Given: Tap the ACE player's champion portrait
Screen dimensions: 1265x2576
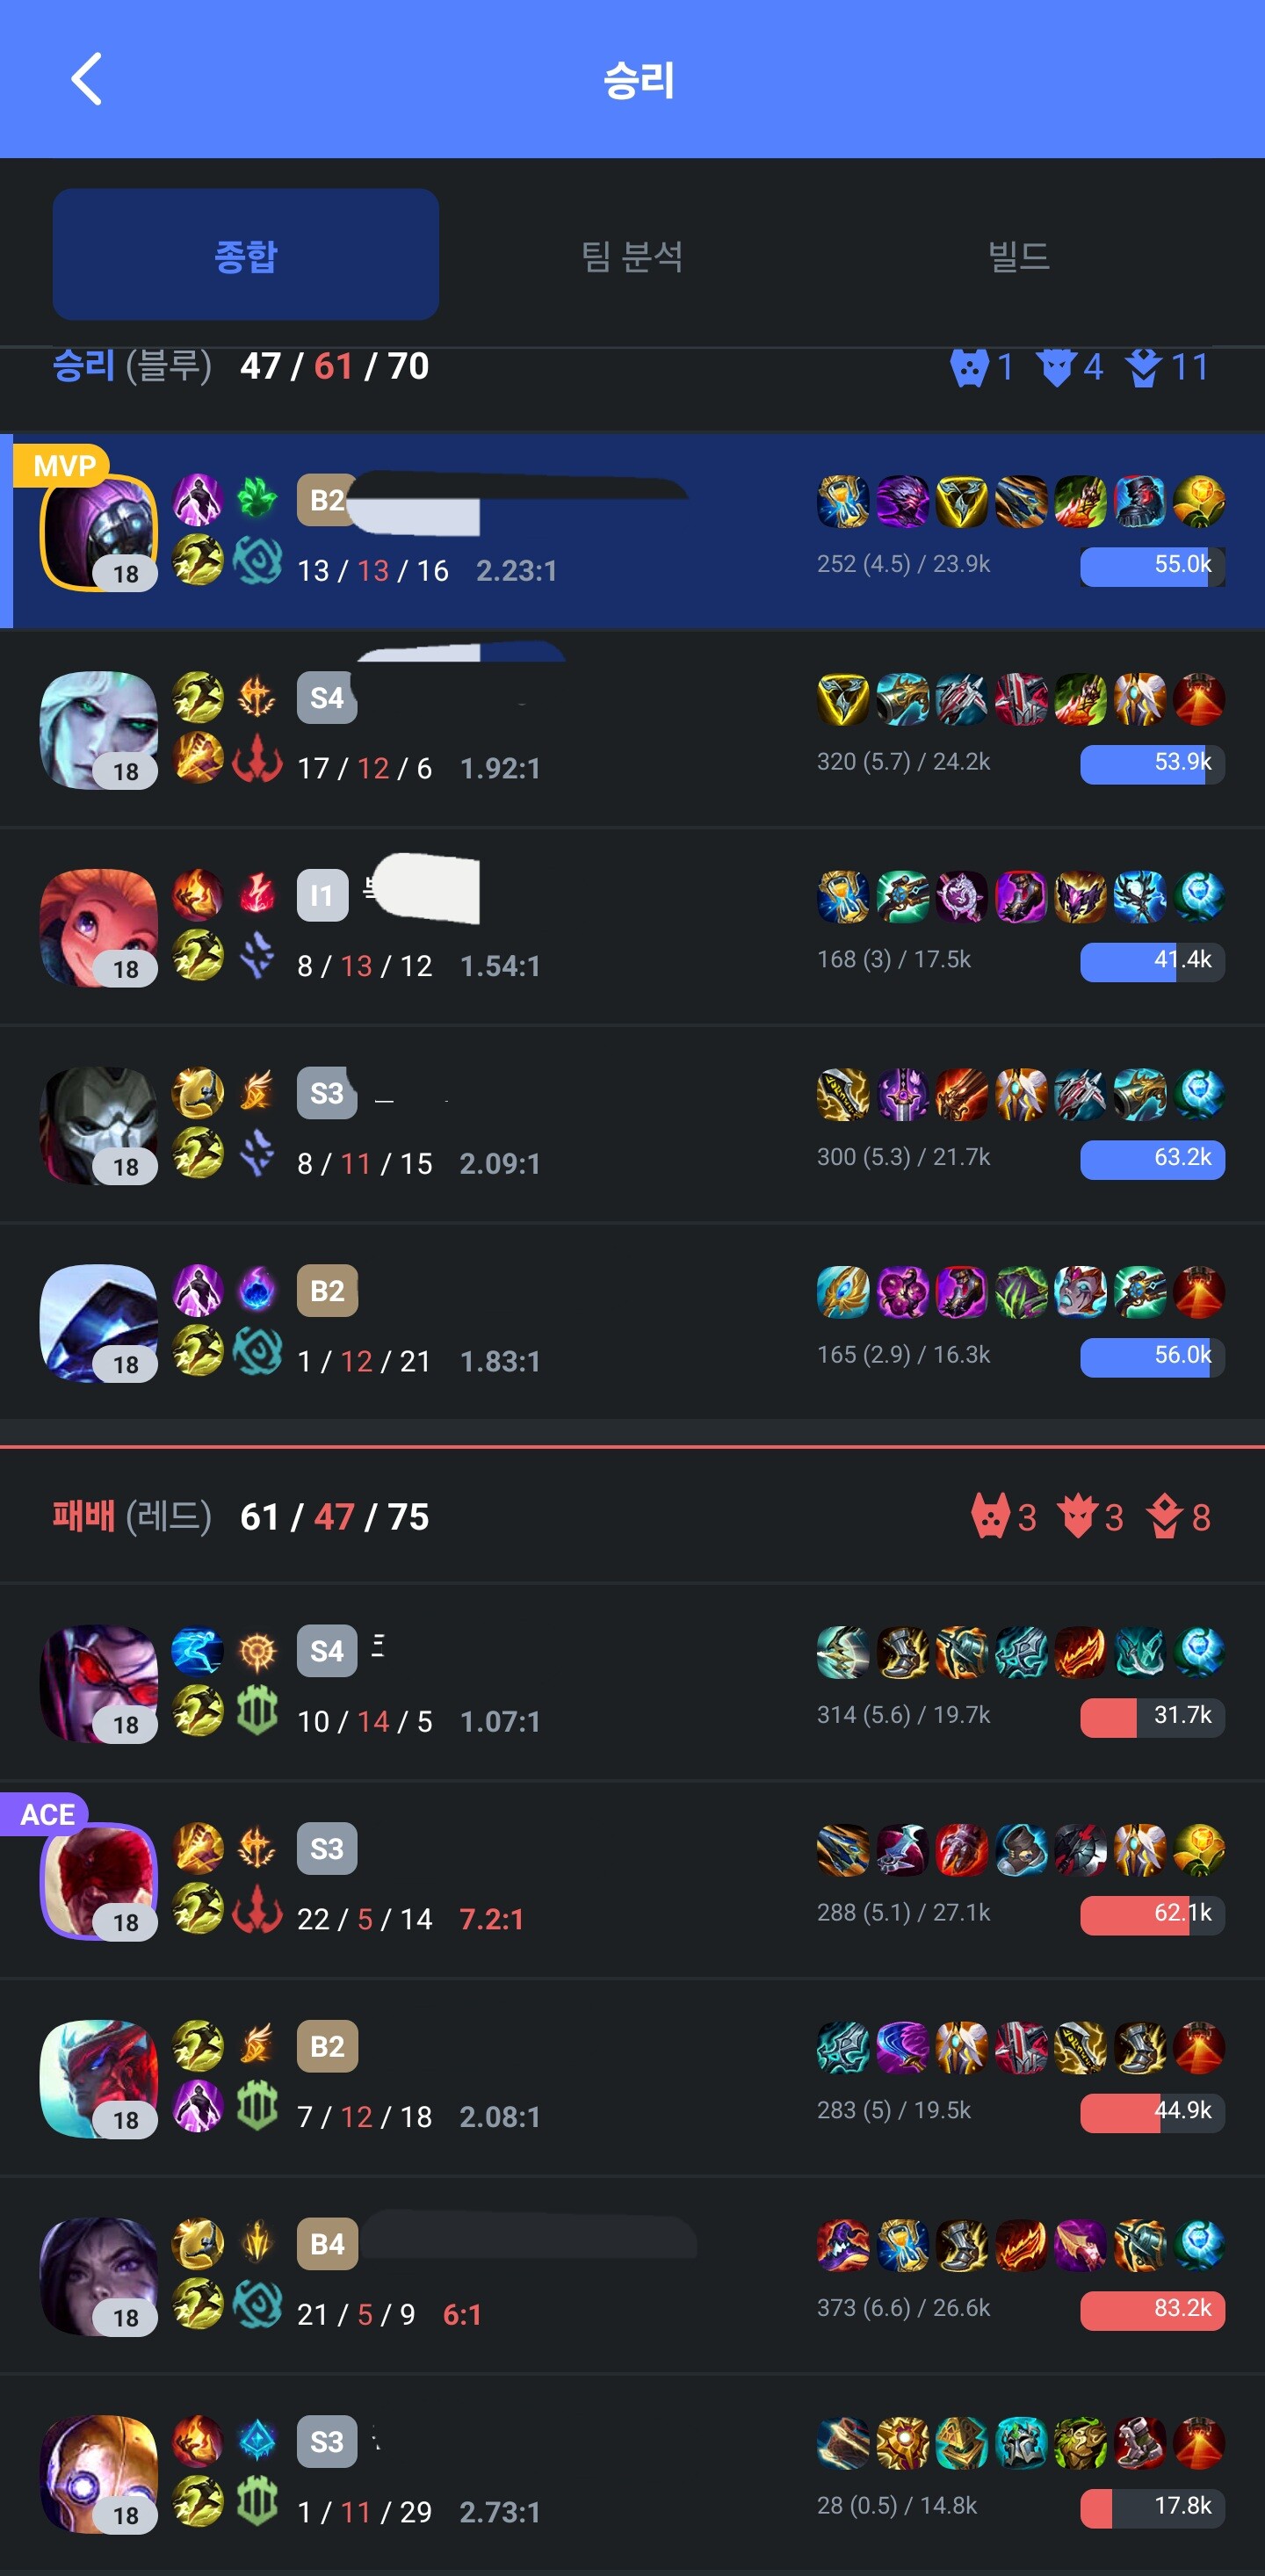Looking at the screenshot, I should pos(98,1881).
